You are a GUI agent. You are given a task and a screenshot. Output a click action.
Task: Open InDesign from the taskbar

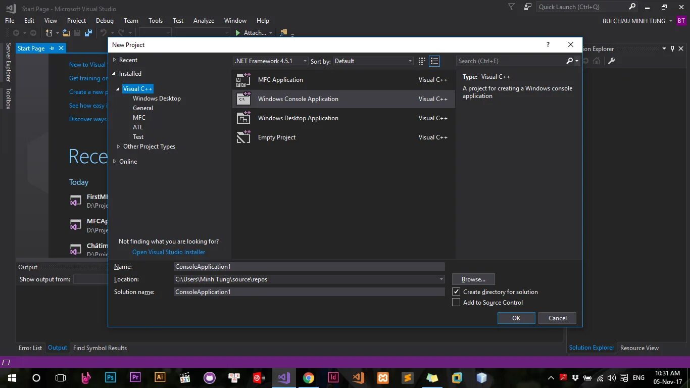333,377
